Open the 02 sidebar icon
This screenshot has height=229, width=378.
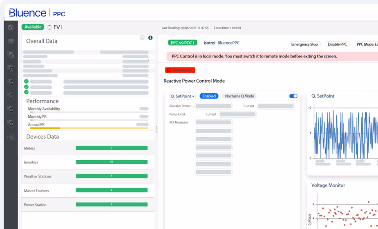point(11,96)
